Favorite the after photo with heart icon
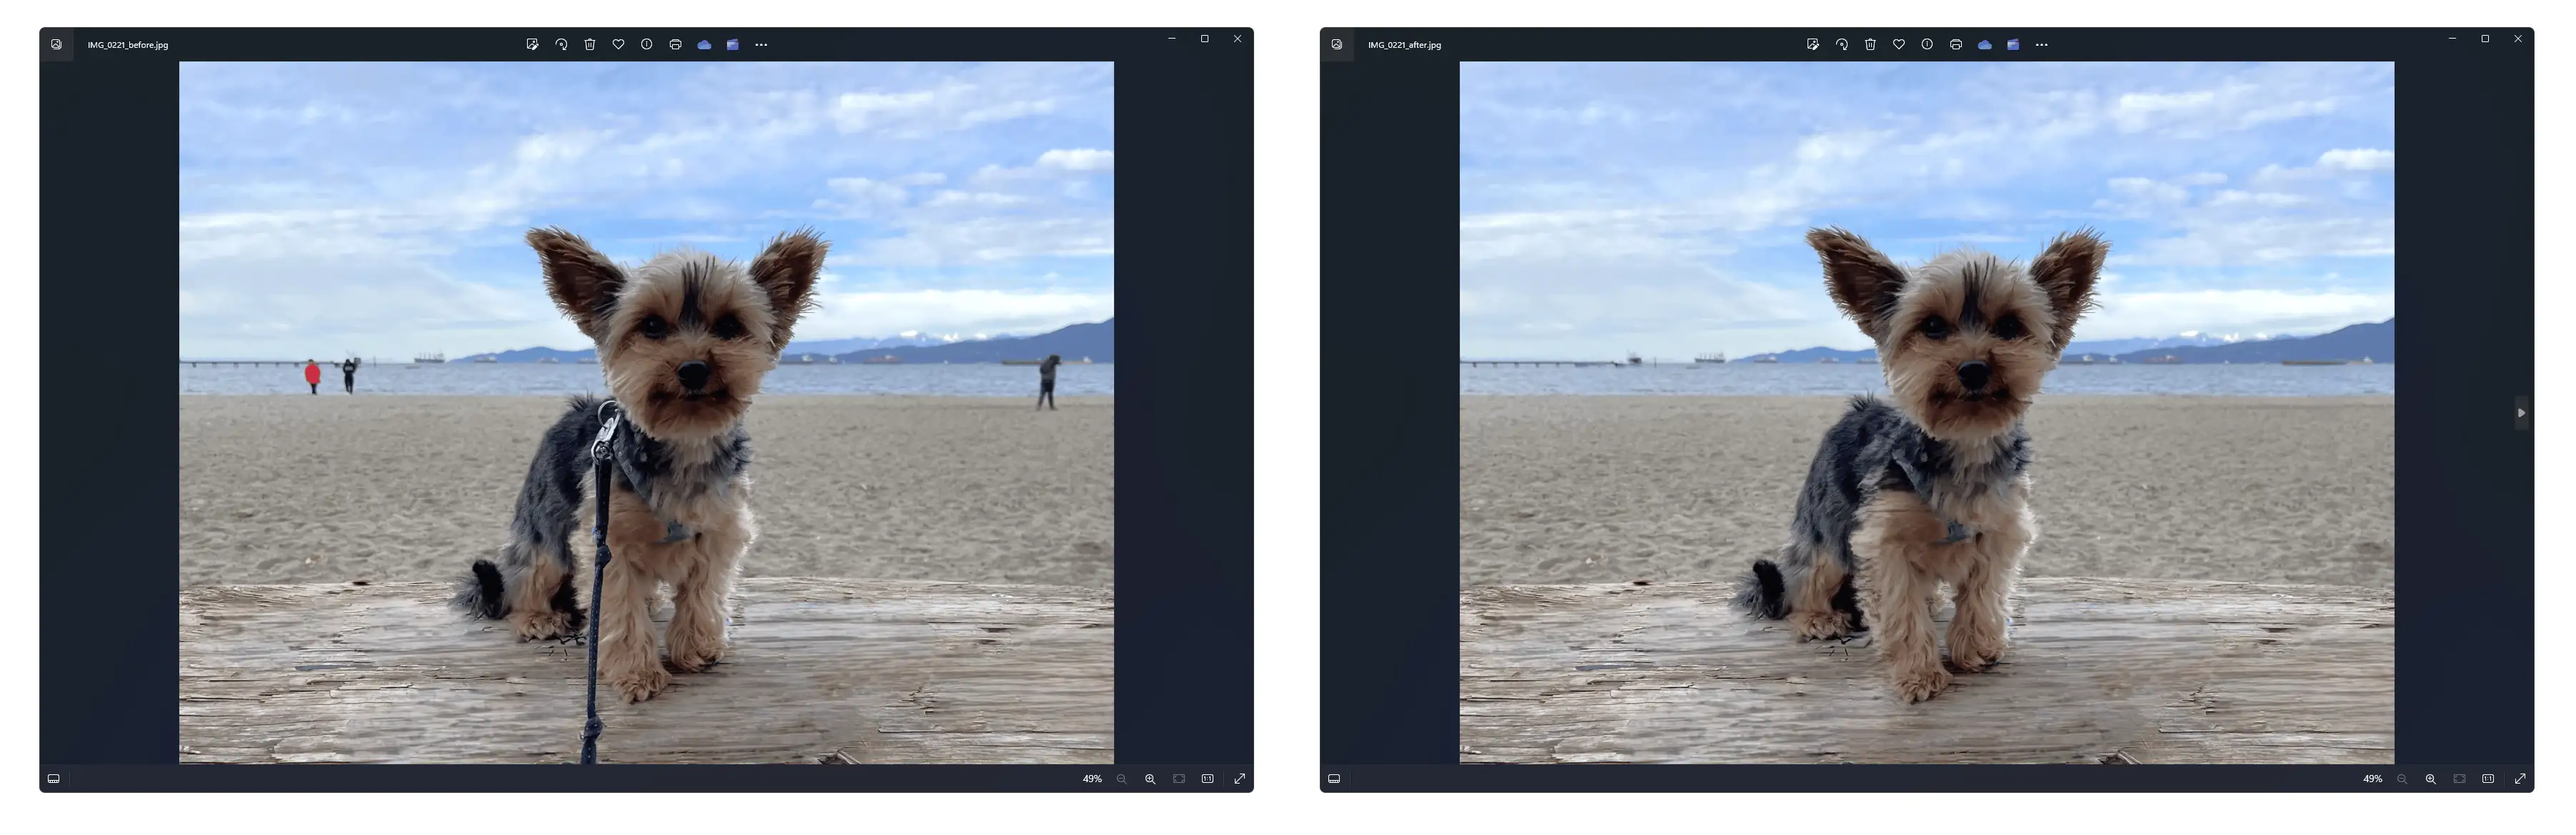Screen dimensions: 2576x835 (x=1898, y=45)
